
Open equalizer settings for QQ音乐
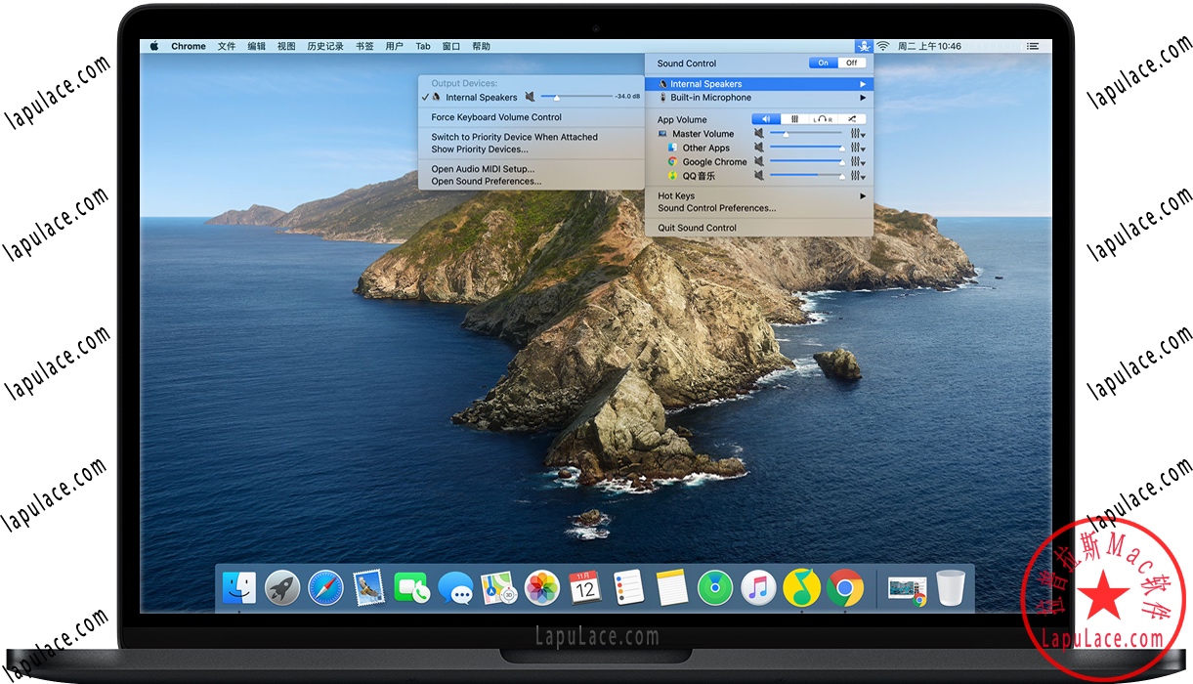(x=856, y=176)
